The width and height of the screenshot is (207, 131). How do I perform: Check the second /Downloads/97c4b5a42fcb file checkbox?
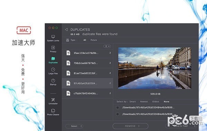118,114
